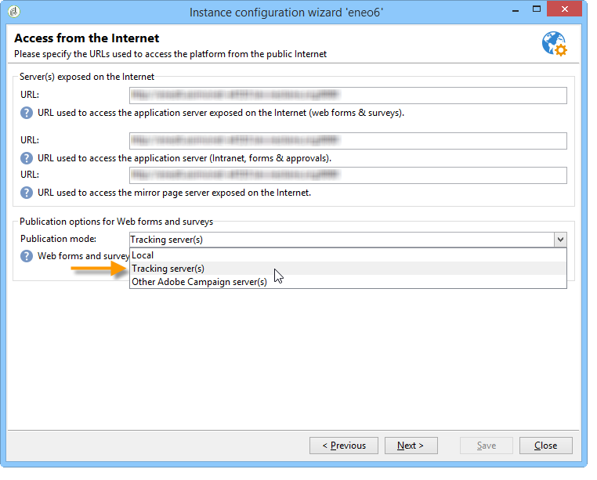597x480 pixels.
Task: Select Local from the publication mode list
Action: pos(348,255)
